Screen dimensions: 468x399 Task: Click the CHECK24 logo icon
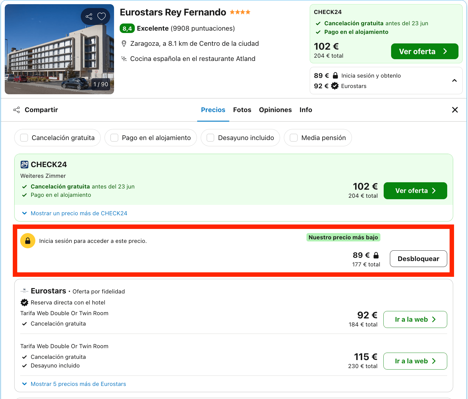pos(24,164)
